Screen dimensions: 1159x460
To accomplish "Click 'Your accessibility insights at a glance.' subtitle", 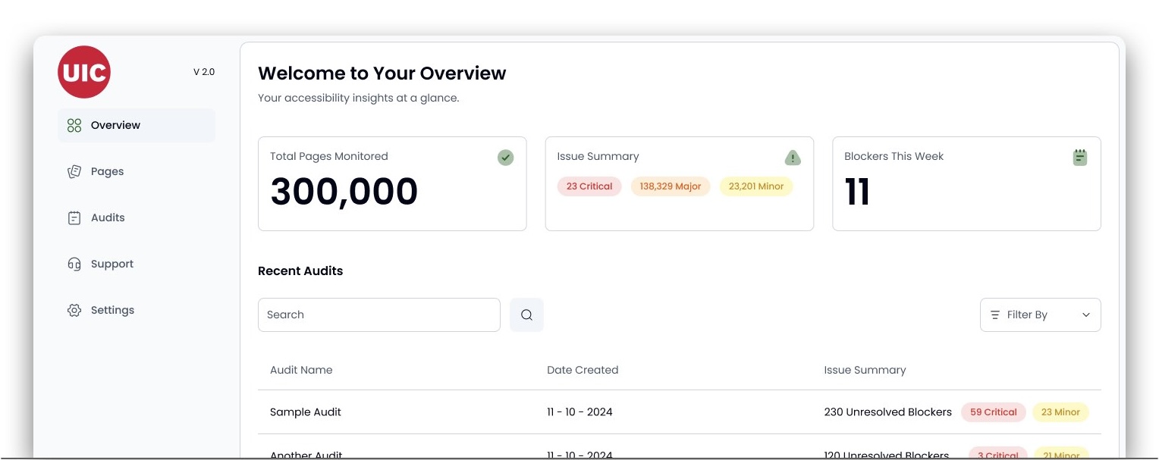I will point(359,99).
